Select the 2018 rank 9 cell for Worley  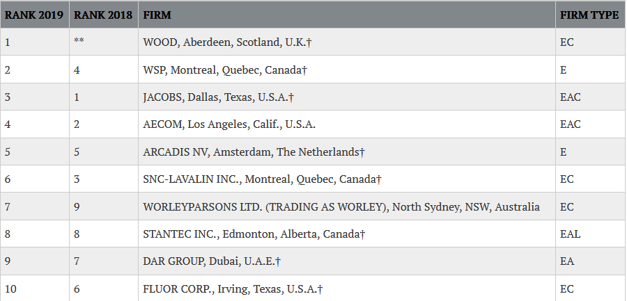(104, 206)
